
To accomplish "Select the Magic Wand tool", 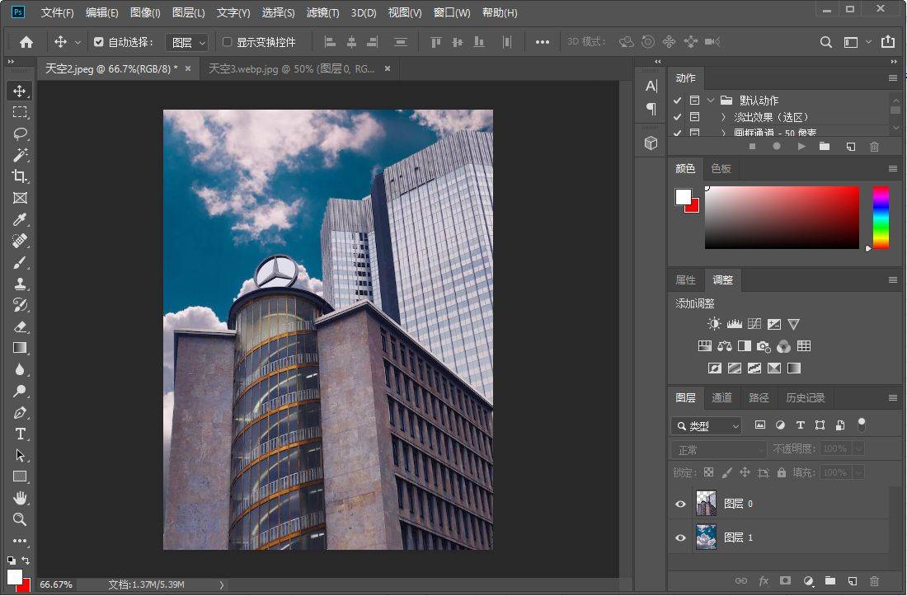I will pos(20,155).
